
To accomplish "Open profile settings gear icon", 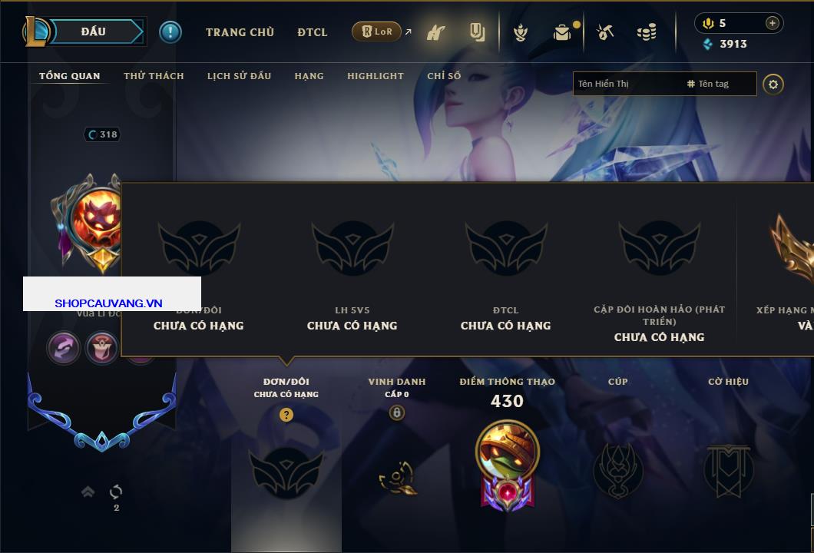I will click(773, 84).
